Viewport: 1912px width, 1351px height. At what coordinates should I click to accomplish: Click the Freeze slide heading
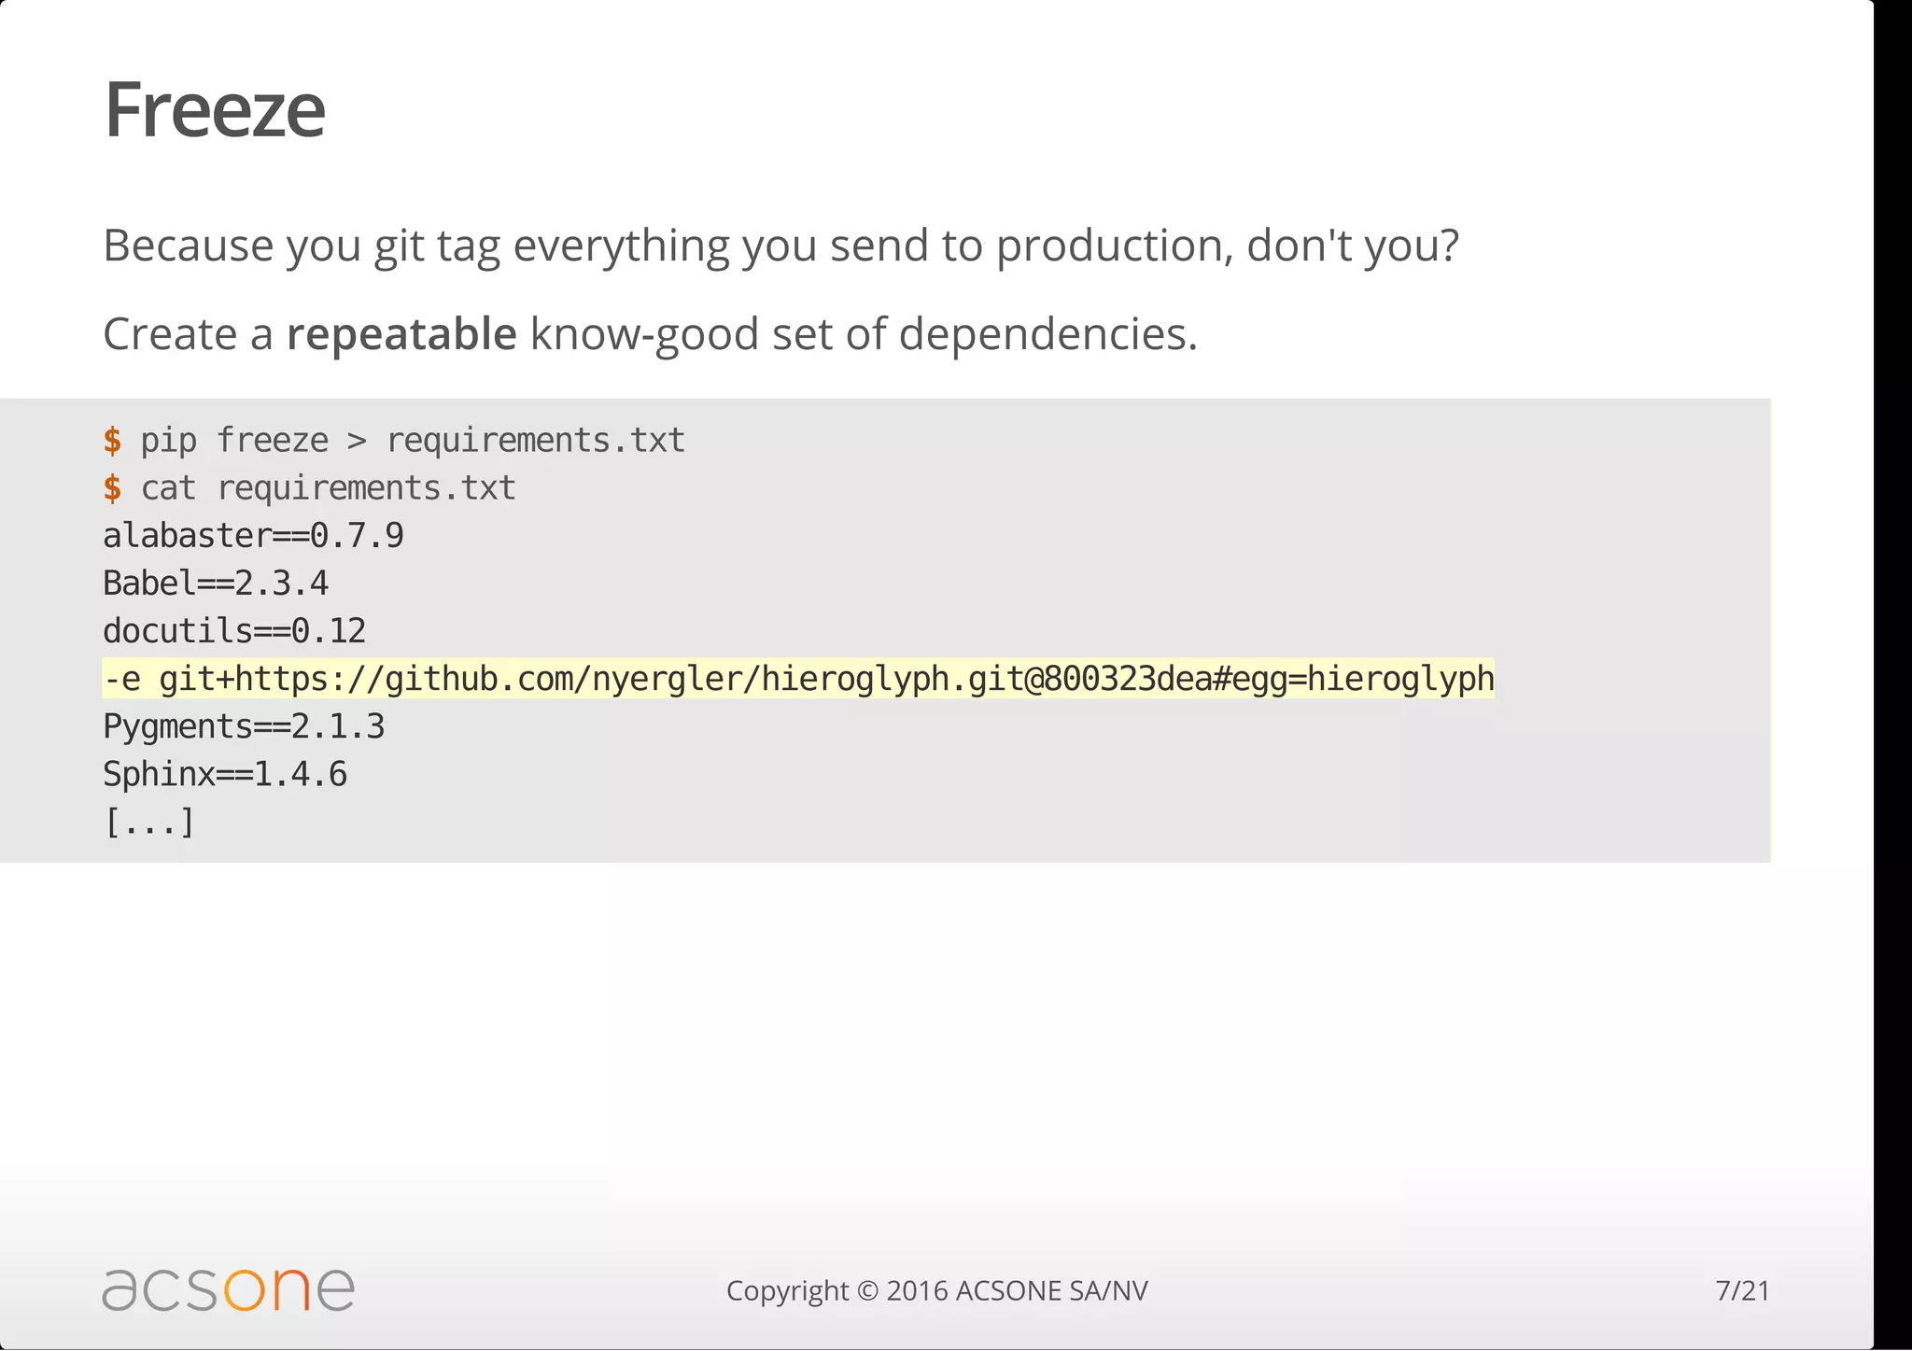[215, 110]
